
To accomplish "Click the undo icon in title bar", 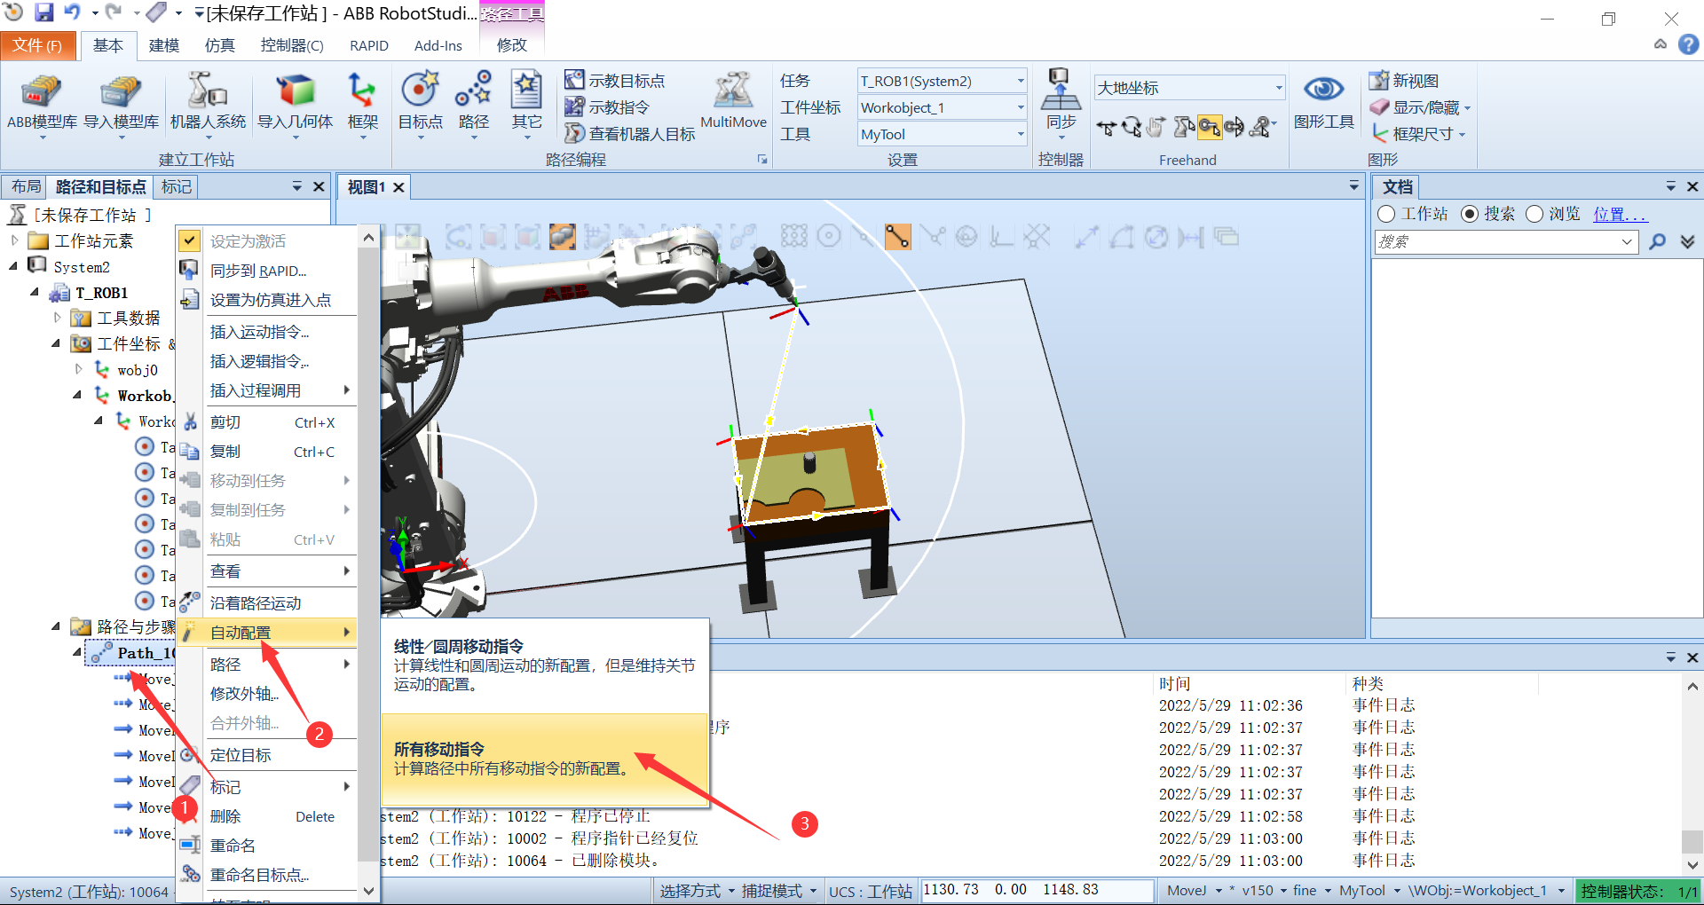I will 73,12.
